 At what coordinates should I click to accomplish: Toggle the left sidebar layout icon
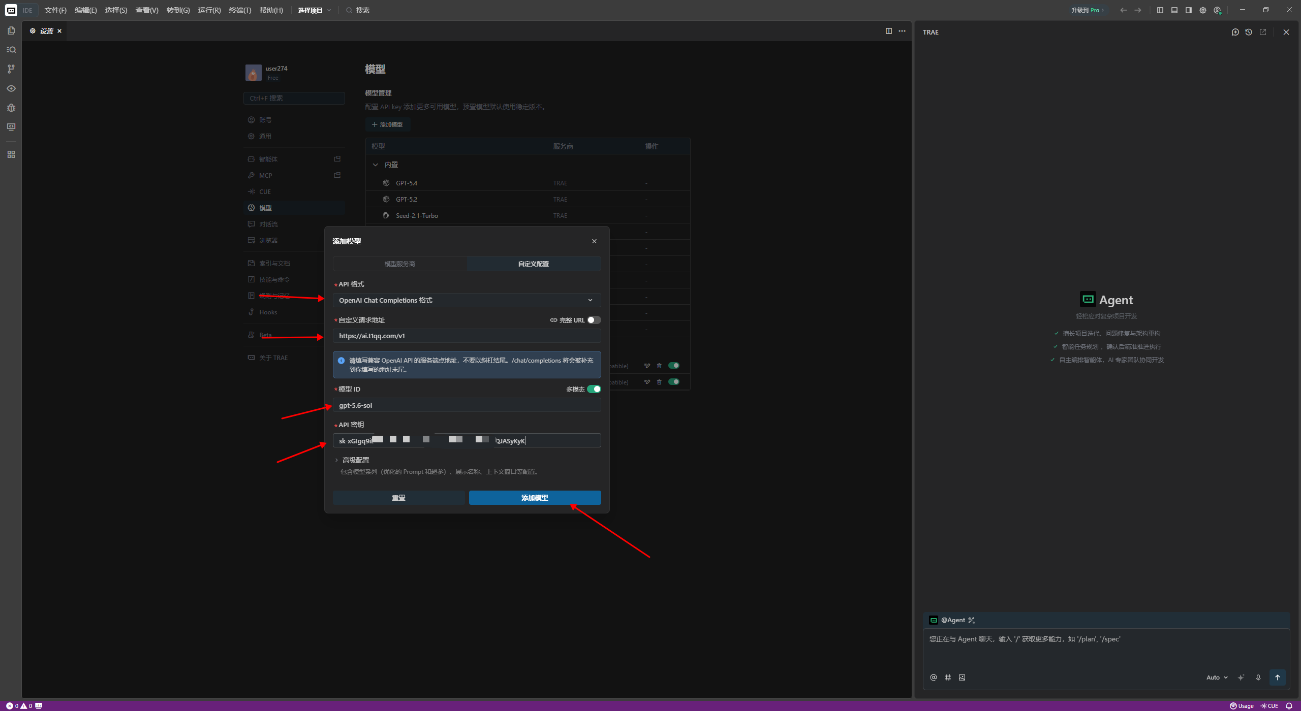(x=1160, y=10)
